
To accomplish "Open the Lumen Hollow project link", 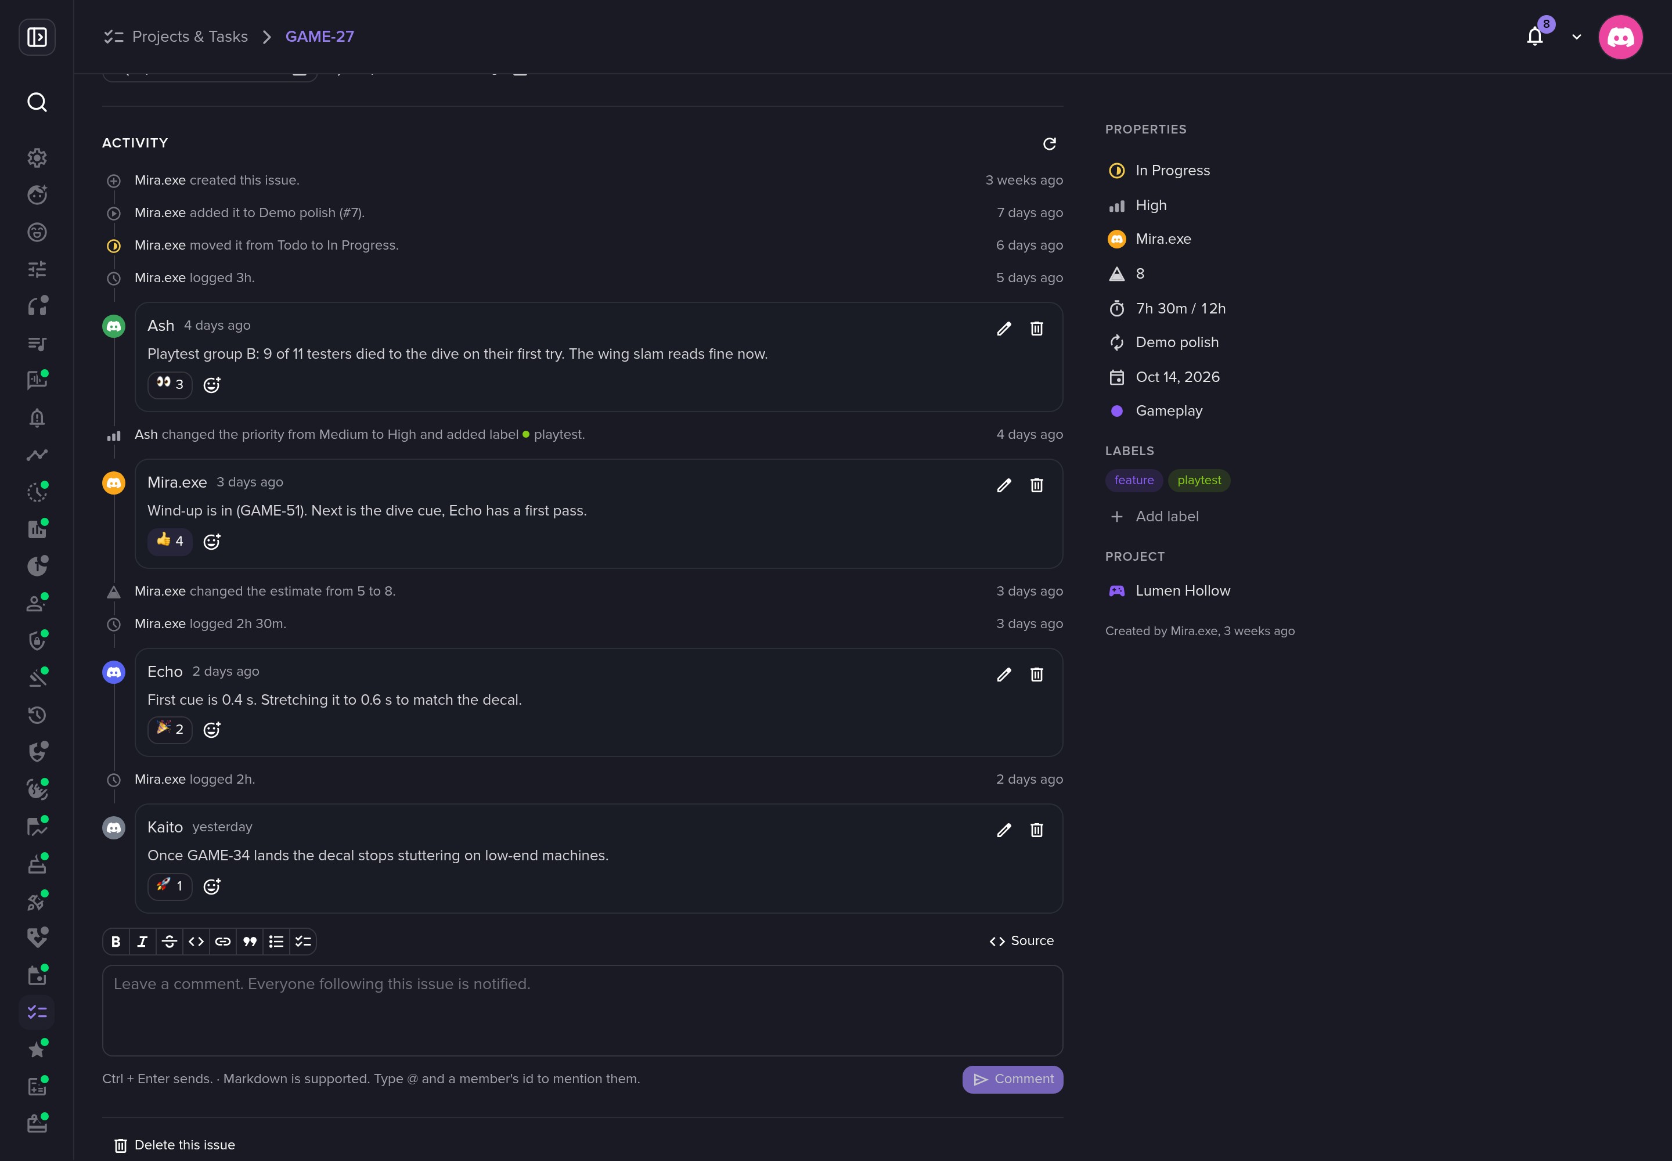I will [1169, 591].
